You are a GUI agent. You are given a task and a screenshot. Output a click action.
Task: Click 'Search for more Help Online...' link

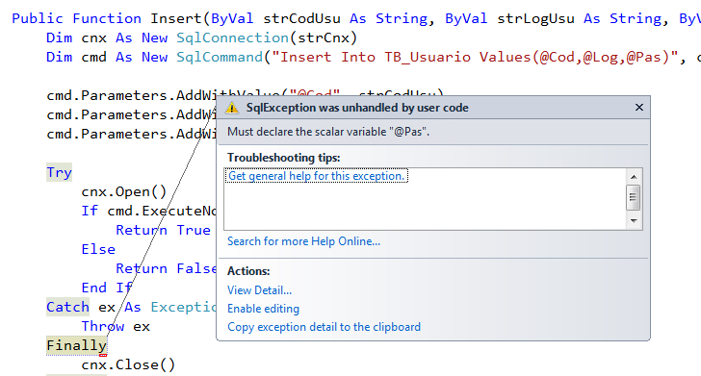point(303,241)
